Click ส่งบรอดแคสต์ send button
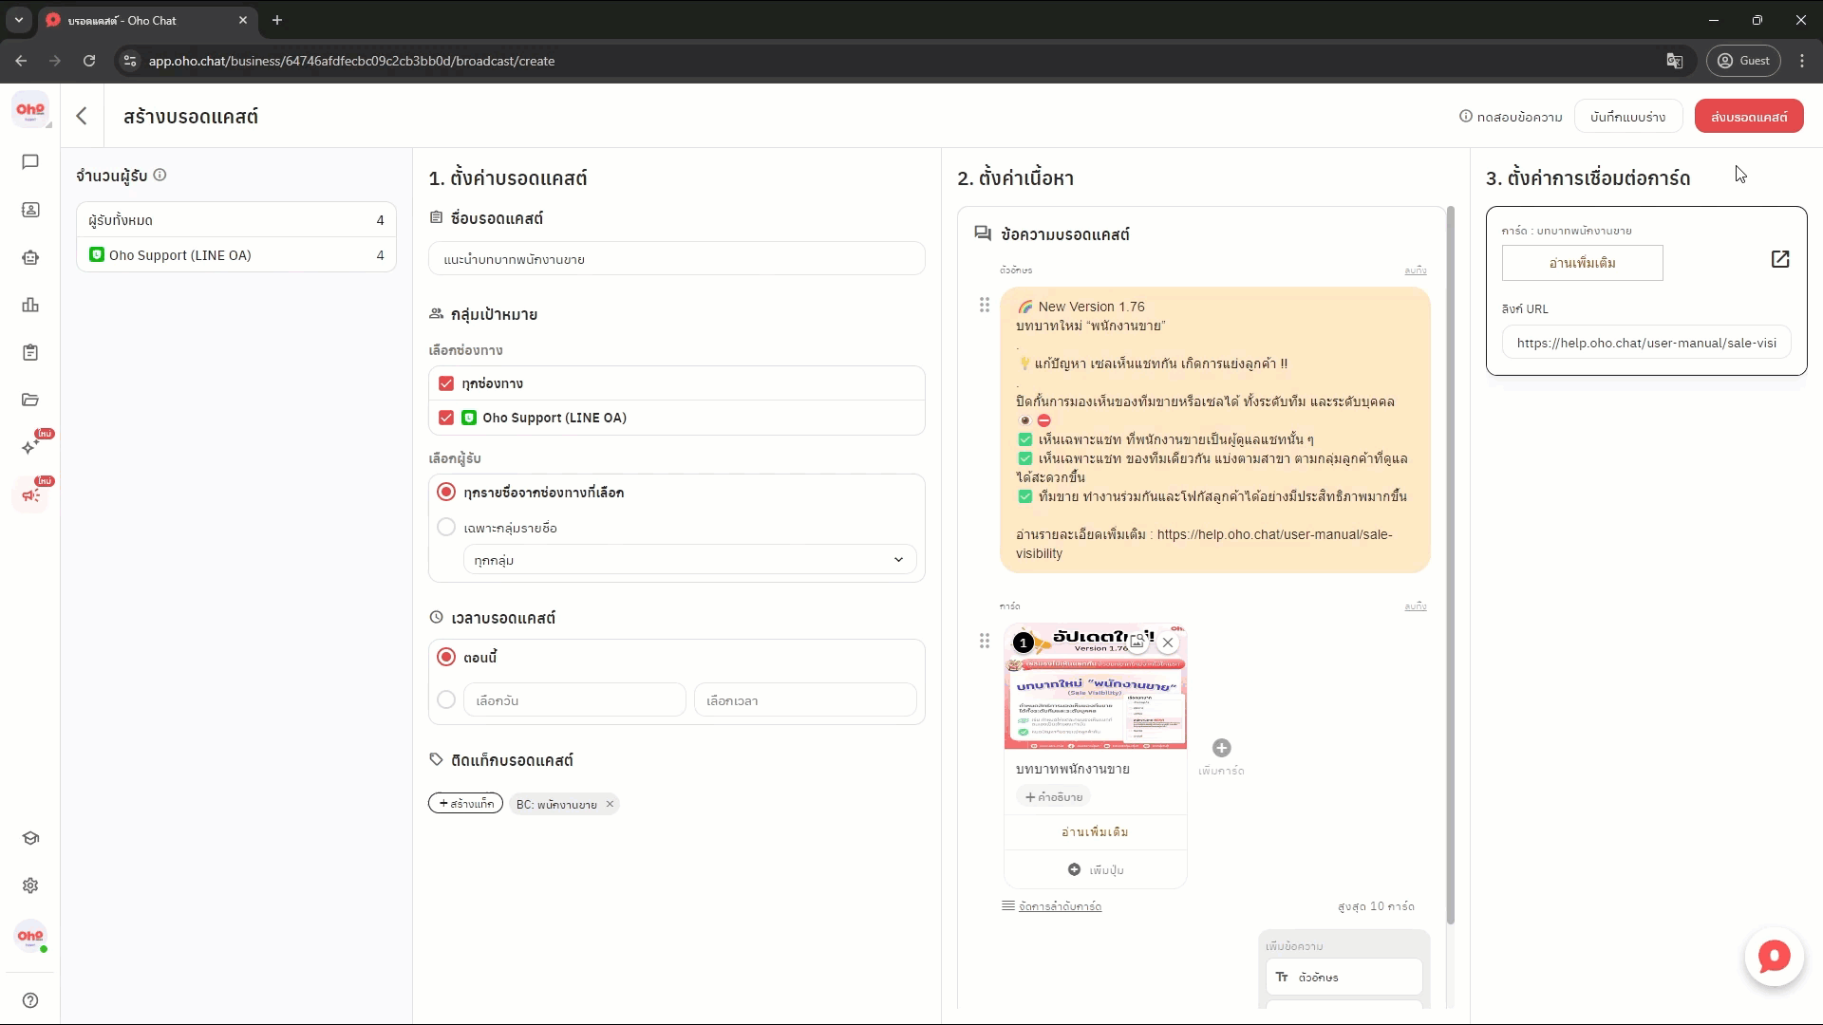1823x1025 pixels. click(1749, 117)
